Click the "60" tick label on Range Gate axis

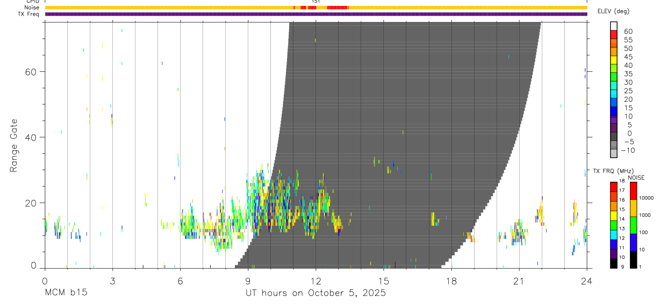click(x=31, y=71)
